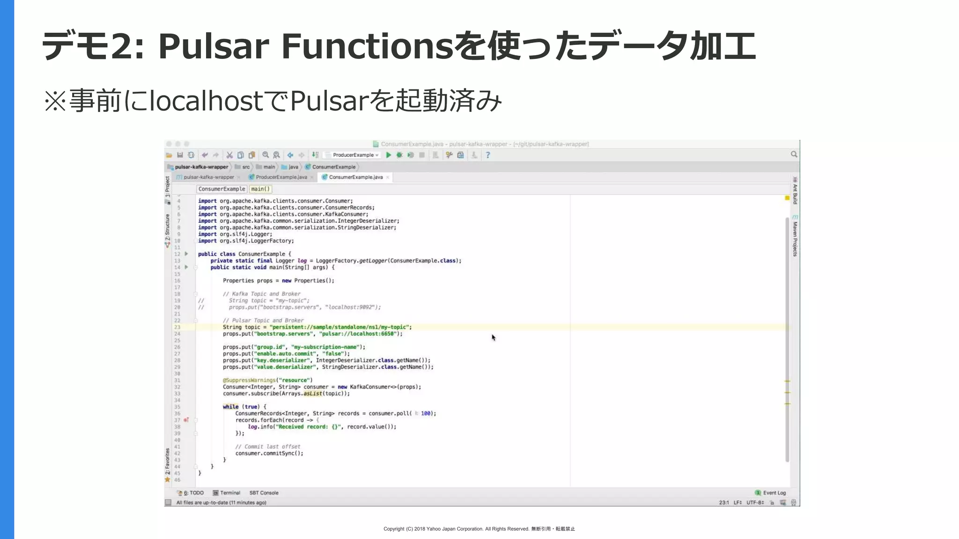Click the green Debug bug icon

click(x=399, y=155)
